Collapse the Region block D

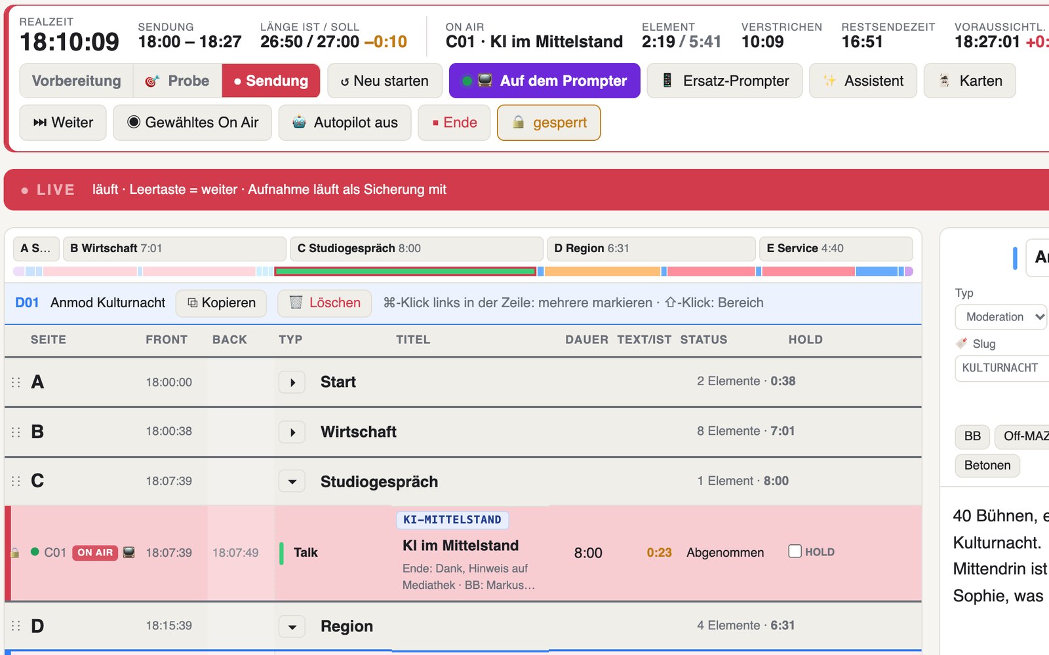(x=292, y=626)
